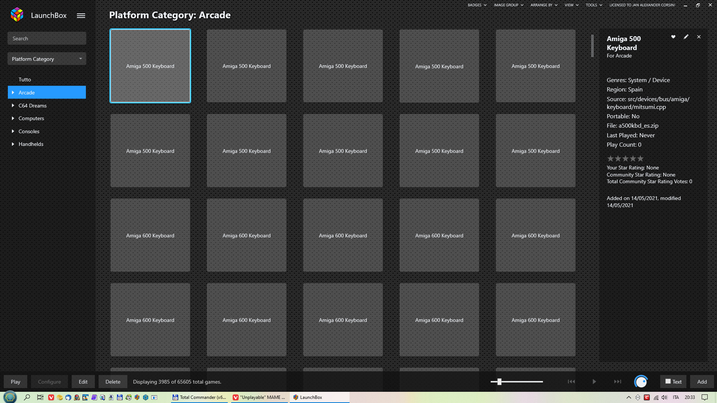The image size is (717, 403).
Task: Click the image size zoom slider
Action: (x=517, y=382)
